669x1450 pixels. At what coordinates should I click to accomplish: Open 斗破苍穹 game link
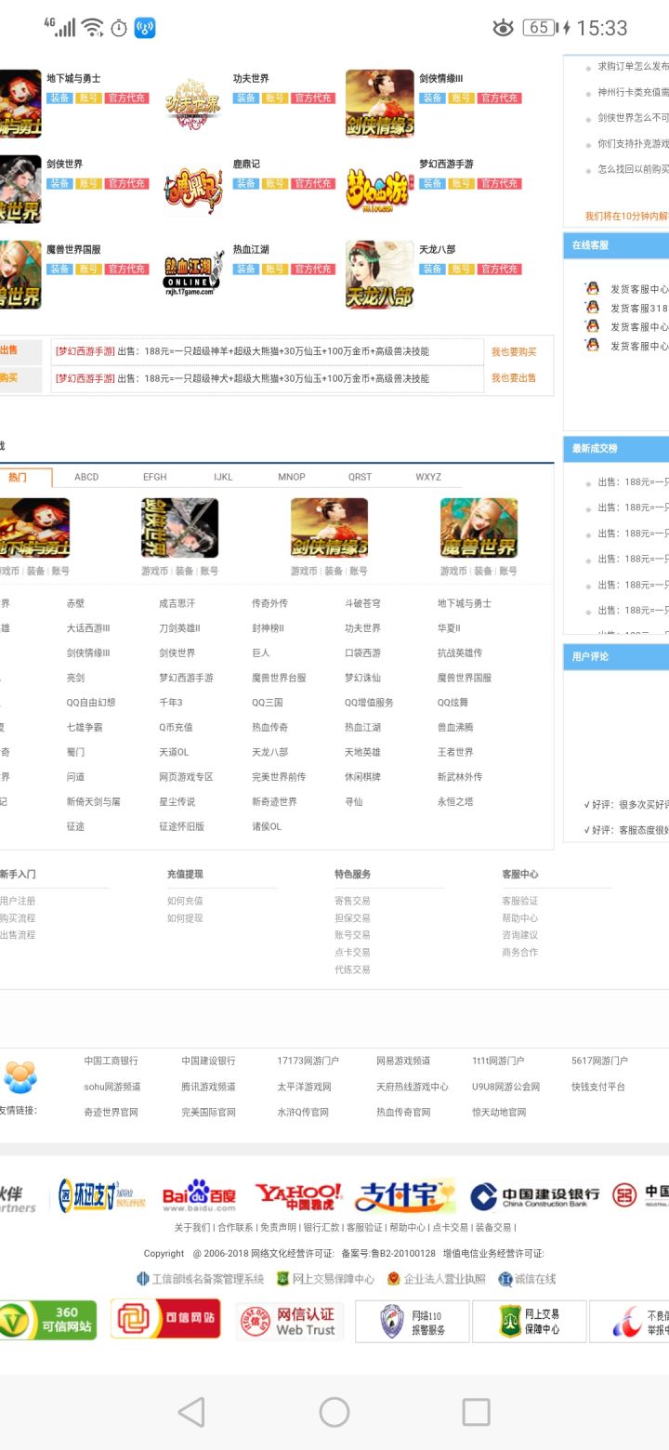[x=362, y=603]
